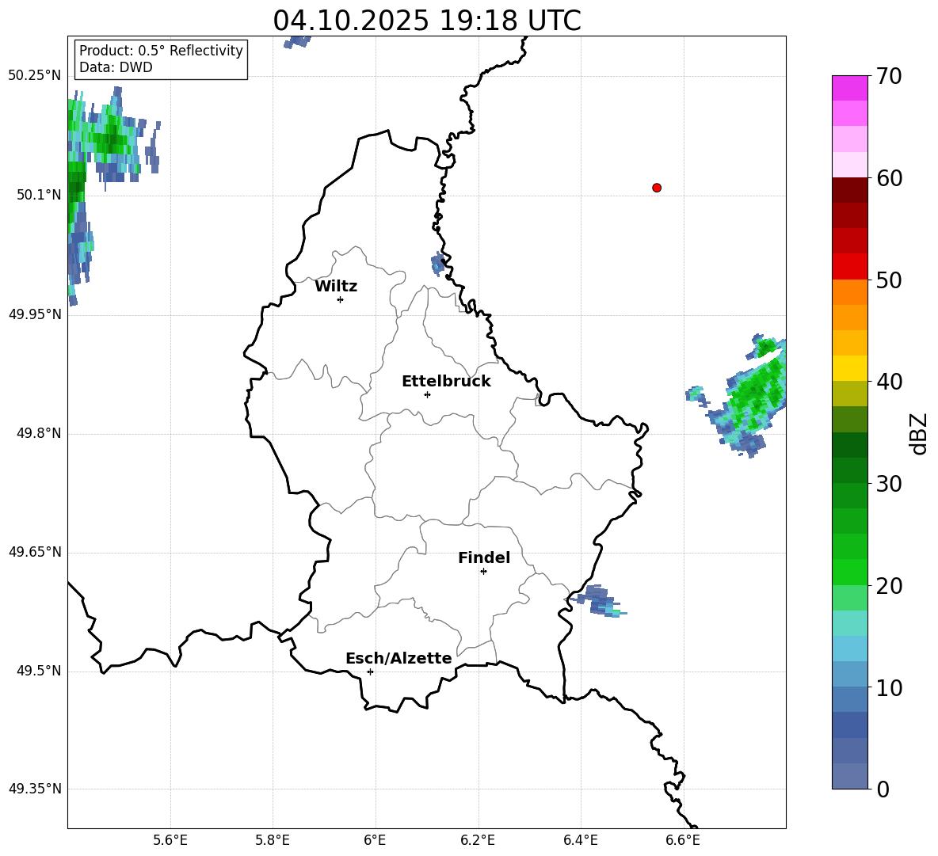
Task: Click the Wiltz station cross marker
Action: [x=341, y=299]
